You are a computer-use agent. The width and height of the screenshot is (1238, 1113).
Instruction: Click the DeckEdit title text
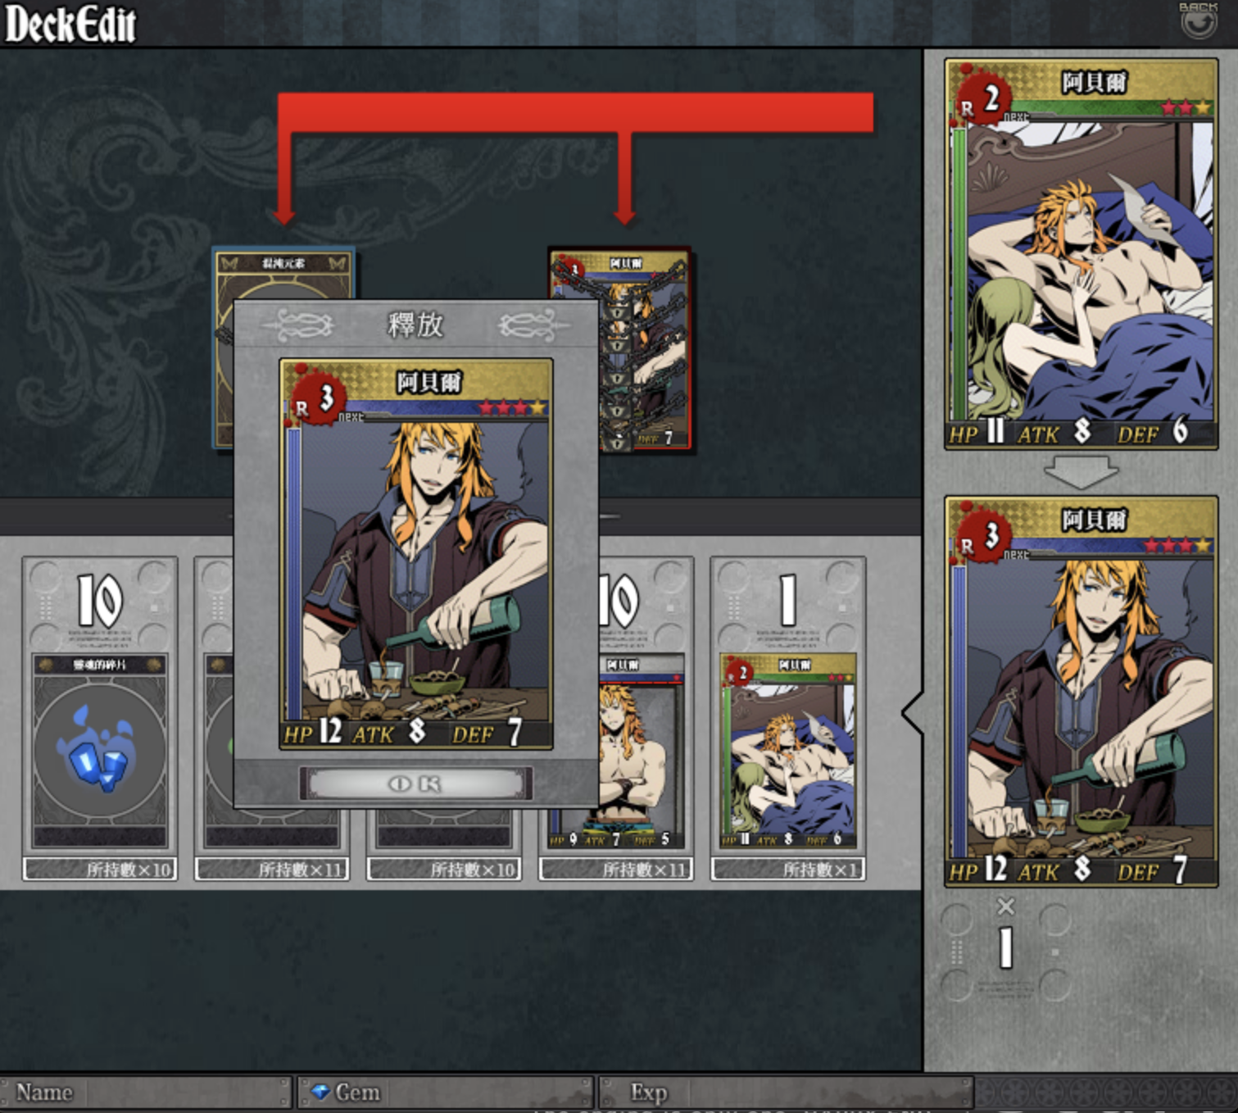70,23
